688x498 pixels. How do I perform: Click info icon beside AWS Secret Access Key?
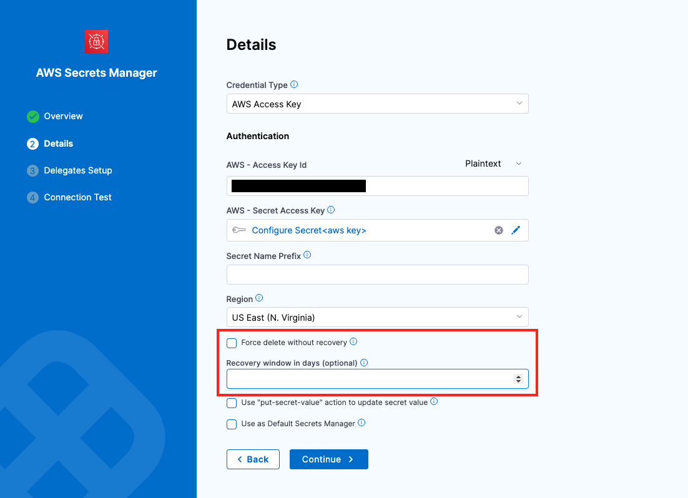click(x=331, y=210)
